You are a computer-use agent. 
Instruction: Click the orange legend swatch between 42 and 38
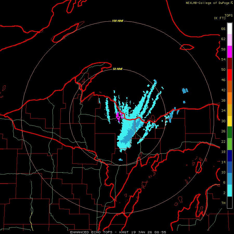pos(230,98)
